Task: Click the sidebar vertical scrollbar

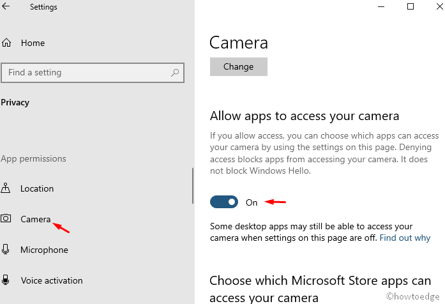Action: [193, 186]
